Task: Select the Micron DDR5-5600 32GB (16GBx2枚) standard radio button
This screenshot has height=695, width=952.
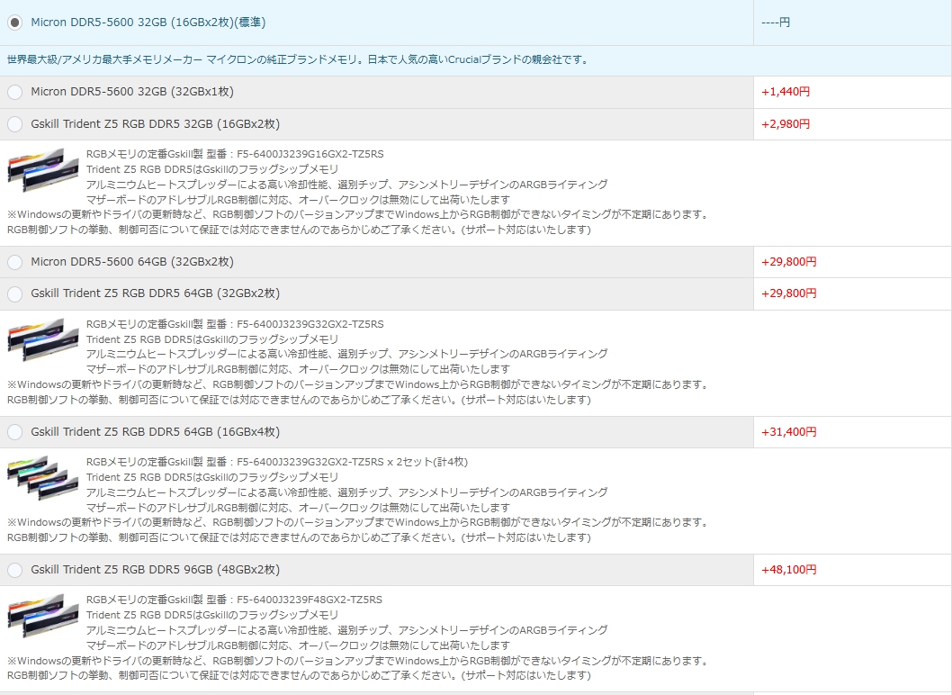Action: point(14,23)
